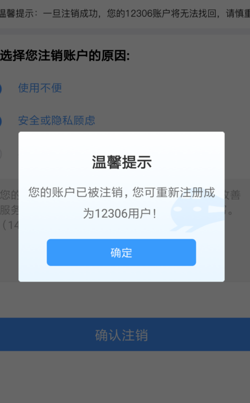Click the 您的账户已被注销 message line
Image resolution: width=250 pixels, height=403 pixels.
pyautogui.click(x=122, y=192)
